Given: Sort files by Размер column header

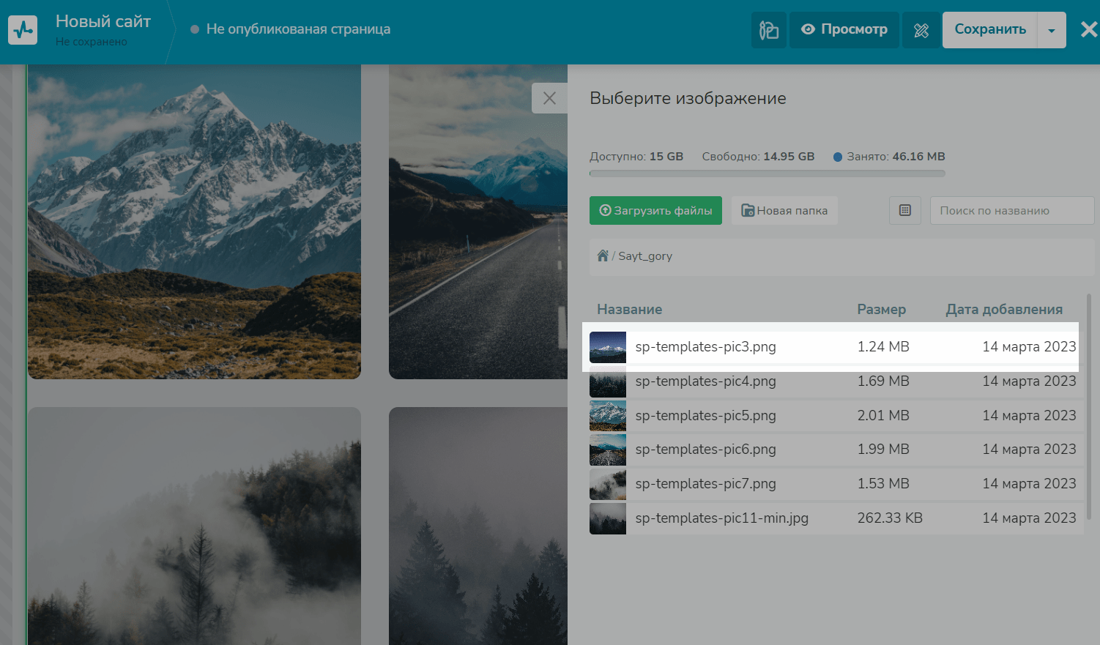Looking at the screenshot, I should (x=882, y=309).
